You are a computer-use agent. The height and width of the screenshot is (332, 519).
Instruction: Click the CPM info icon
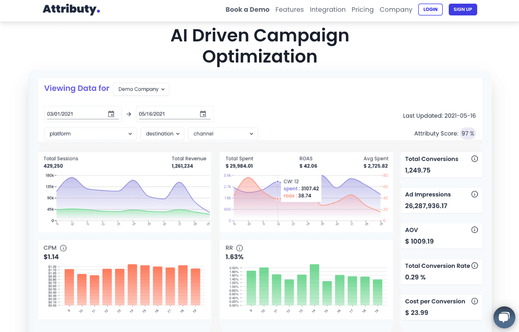point(63,248)
